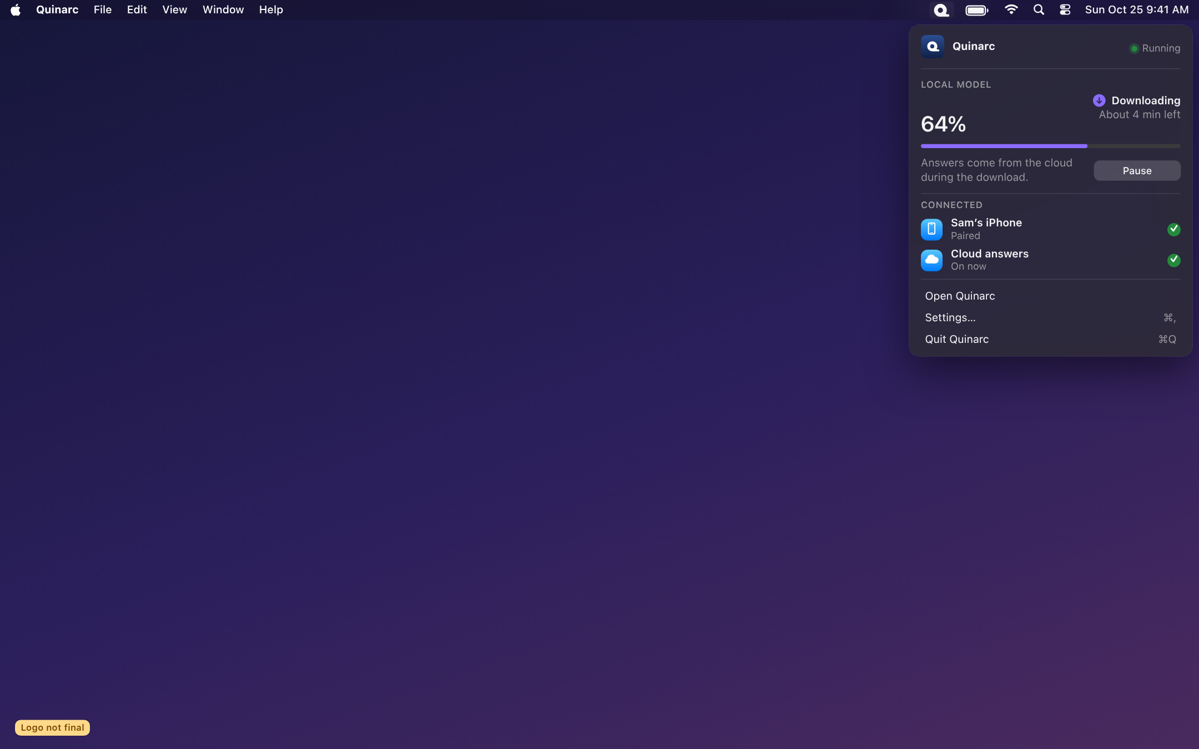Click the "Cloud answers" row title
The image size is (1199, 749).
pos(989,254)
